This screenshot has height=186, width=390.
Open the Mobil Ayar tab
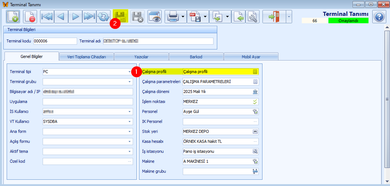click(x=251, y=56)
